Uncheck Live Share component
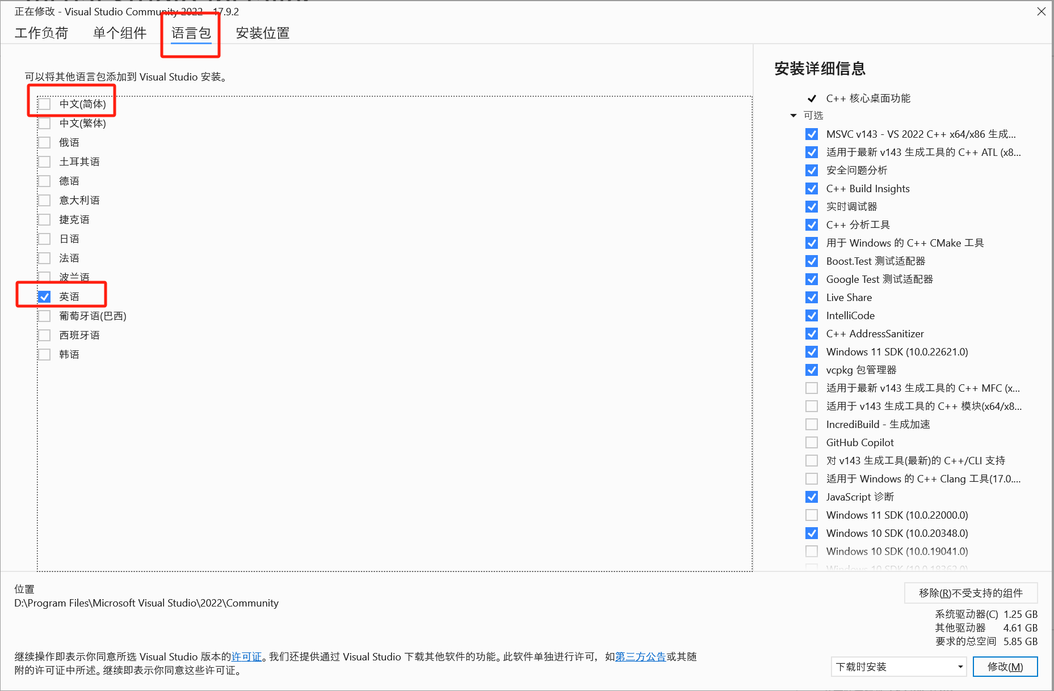 pos(812,298)
